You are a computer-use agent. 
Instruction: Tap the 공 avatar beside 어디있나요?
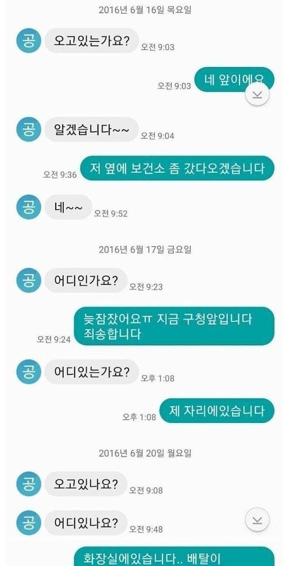coord(29,523)
